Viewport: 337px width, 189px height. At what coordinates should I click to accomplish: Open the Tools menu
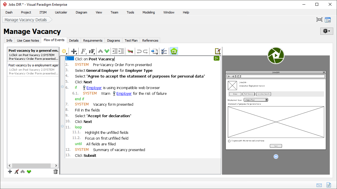point(130,12)
